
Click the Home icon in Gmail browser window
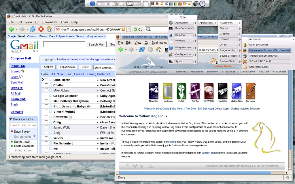click(x=49, y=29)
